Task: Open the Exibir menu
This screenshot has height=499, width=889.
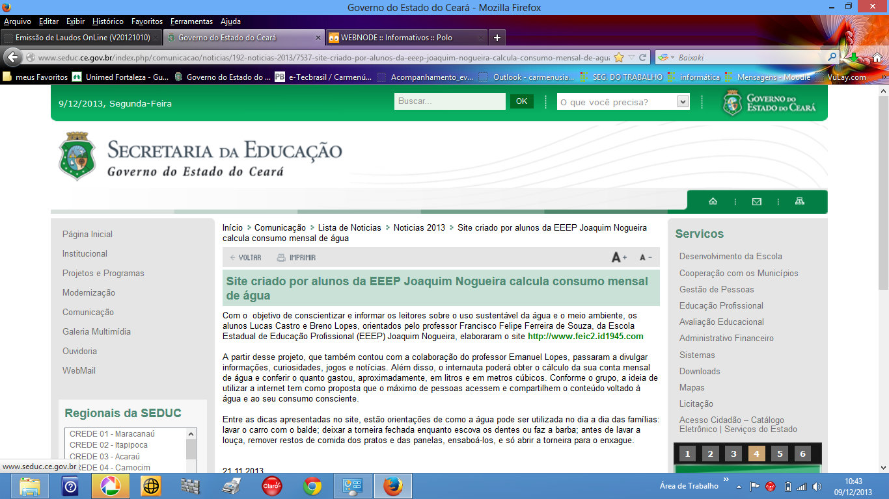Action: pos(75,21)
